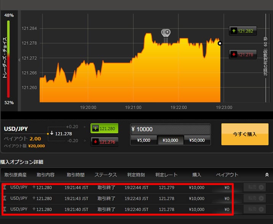Click the hourglass icon in the 19:21:44 row

pyautogui.click(x=5, y=188)
